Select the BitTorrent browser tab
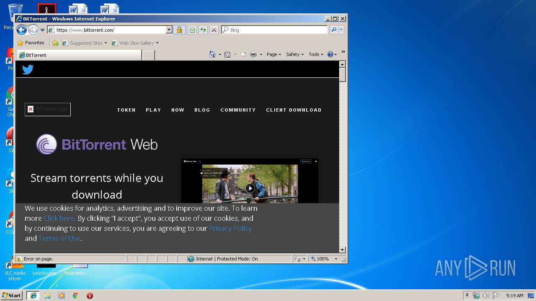Viewport: 536px width, 301px height. click(x=79, y=55)
